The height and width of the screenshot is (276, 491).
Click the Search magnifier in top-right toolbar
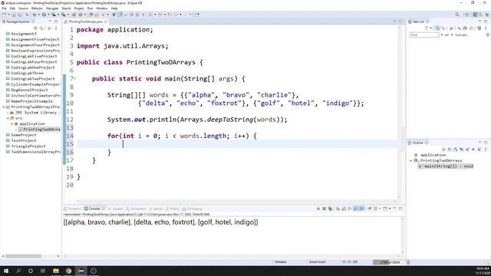tap(457, 15)
